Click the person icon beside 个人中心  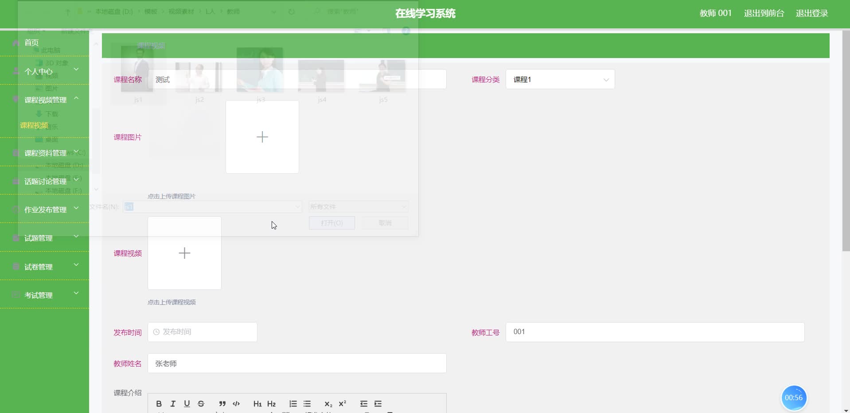16,71
